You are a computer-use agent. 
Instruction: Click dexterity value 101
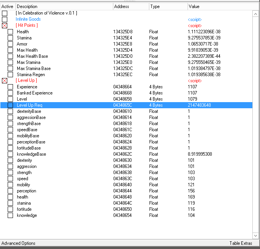191,160
